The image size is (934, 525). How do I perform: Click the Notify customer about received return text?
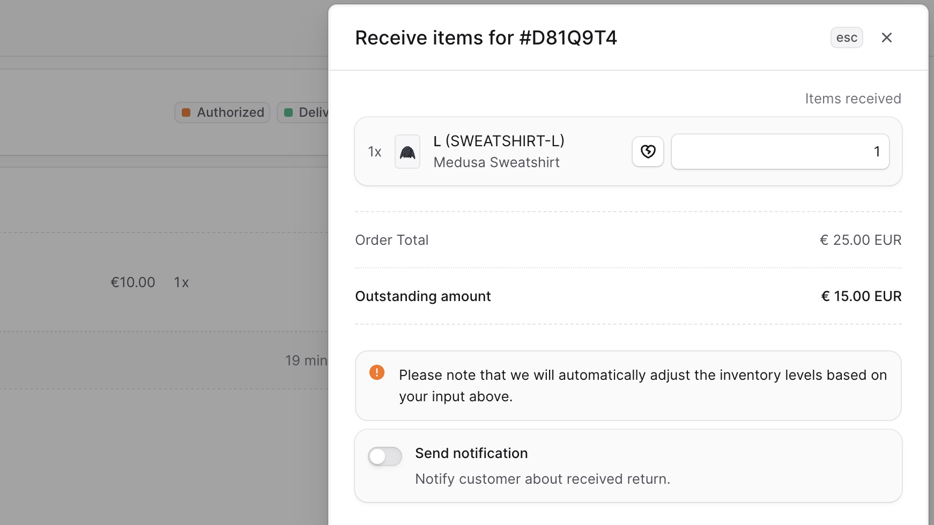pyautogui.click(x=543, y=479)
